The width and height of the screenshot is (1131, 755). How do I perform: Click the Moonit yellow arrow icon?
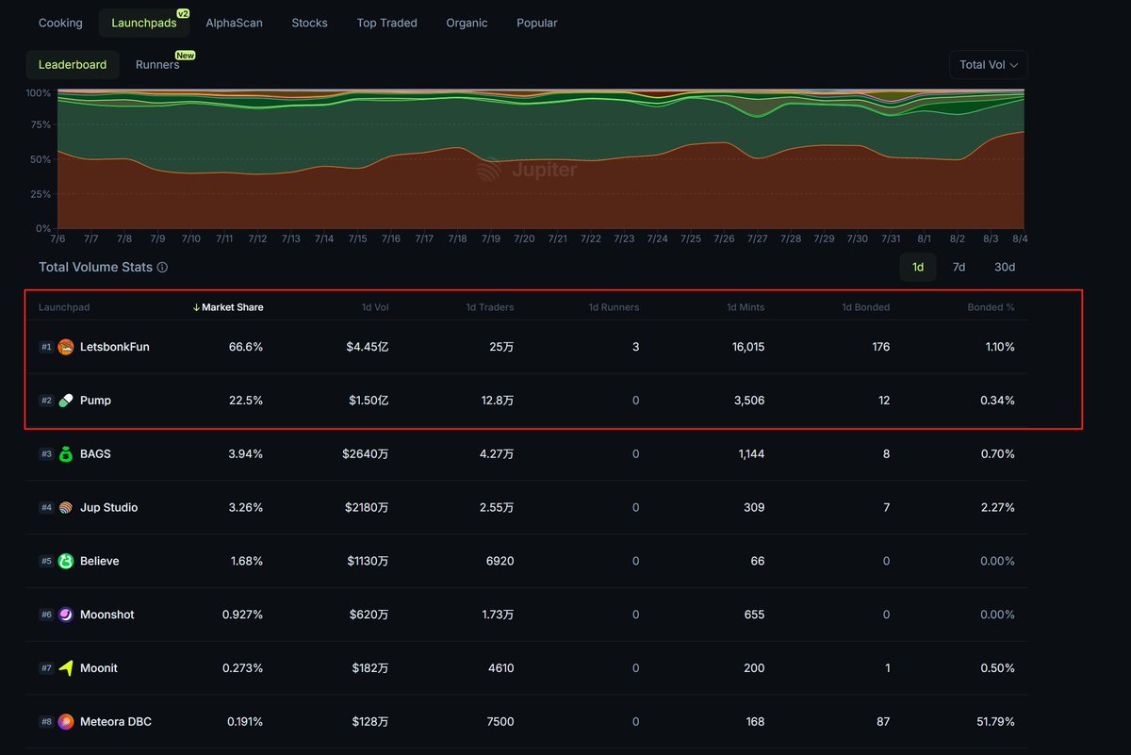tap(65, 668)
